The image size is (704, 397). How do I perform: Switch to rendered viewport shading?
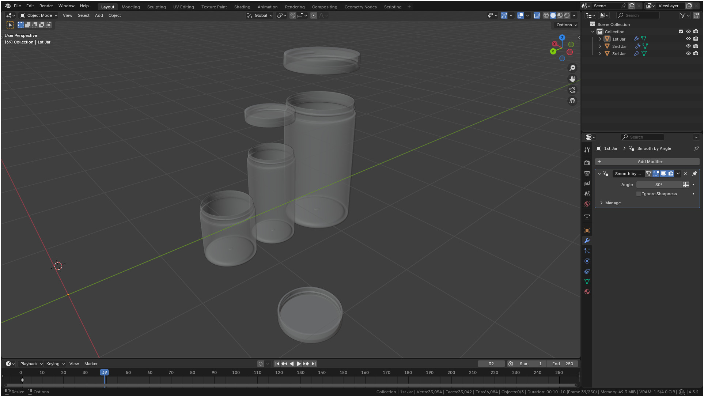point(567,15)
